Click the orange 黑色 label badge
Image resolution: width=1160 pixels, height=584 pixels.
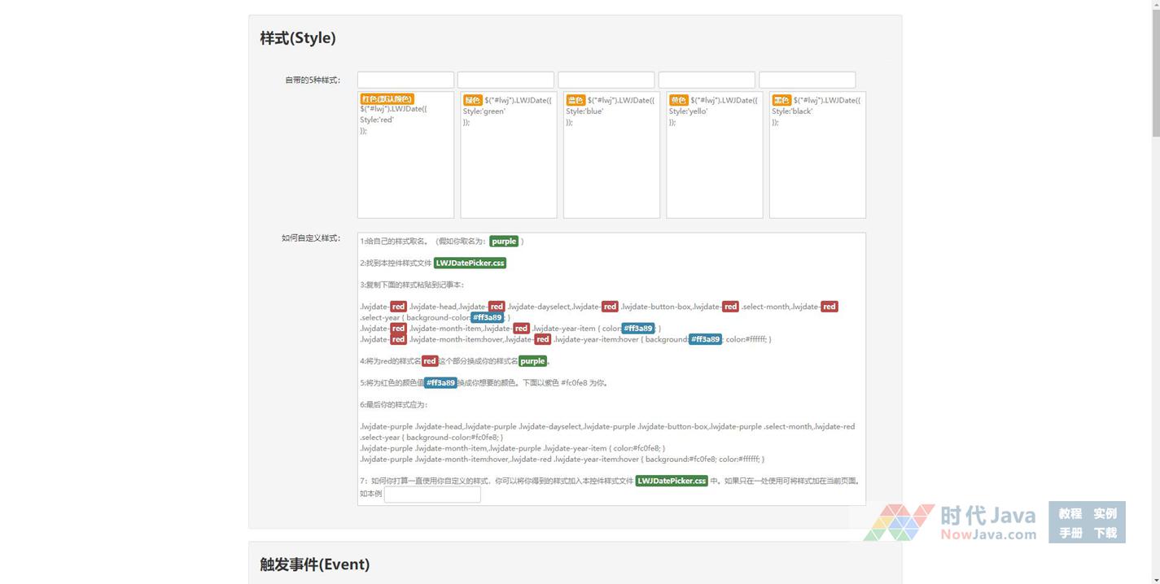(x=781, y=100)
